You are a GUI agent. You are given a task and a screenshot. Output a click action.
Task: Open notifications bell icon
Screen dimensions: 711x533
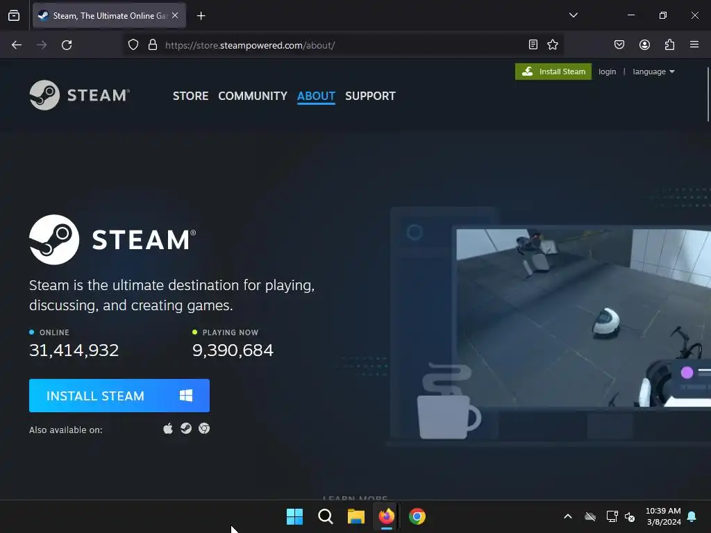(x=692, y=516)
